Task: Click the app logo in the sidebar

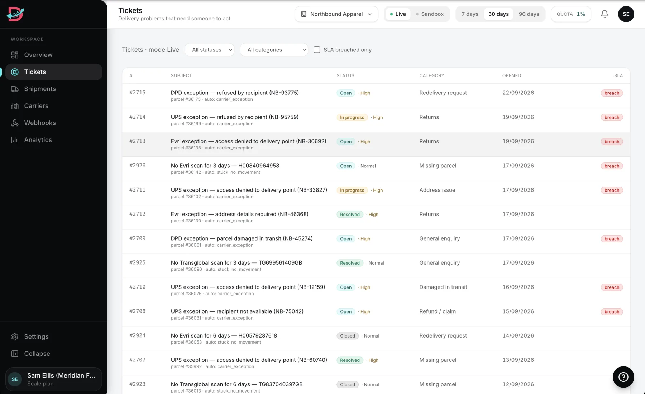Action: (x=15, y=14)
